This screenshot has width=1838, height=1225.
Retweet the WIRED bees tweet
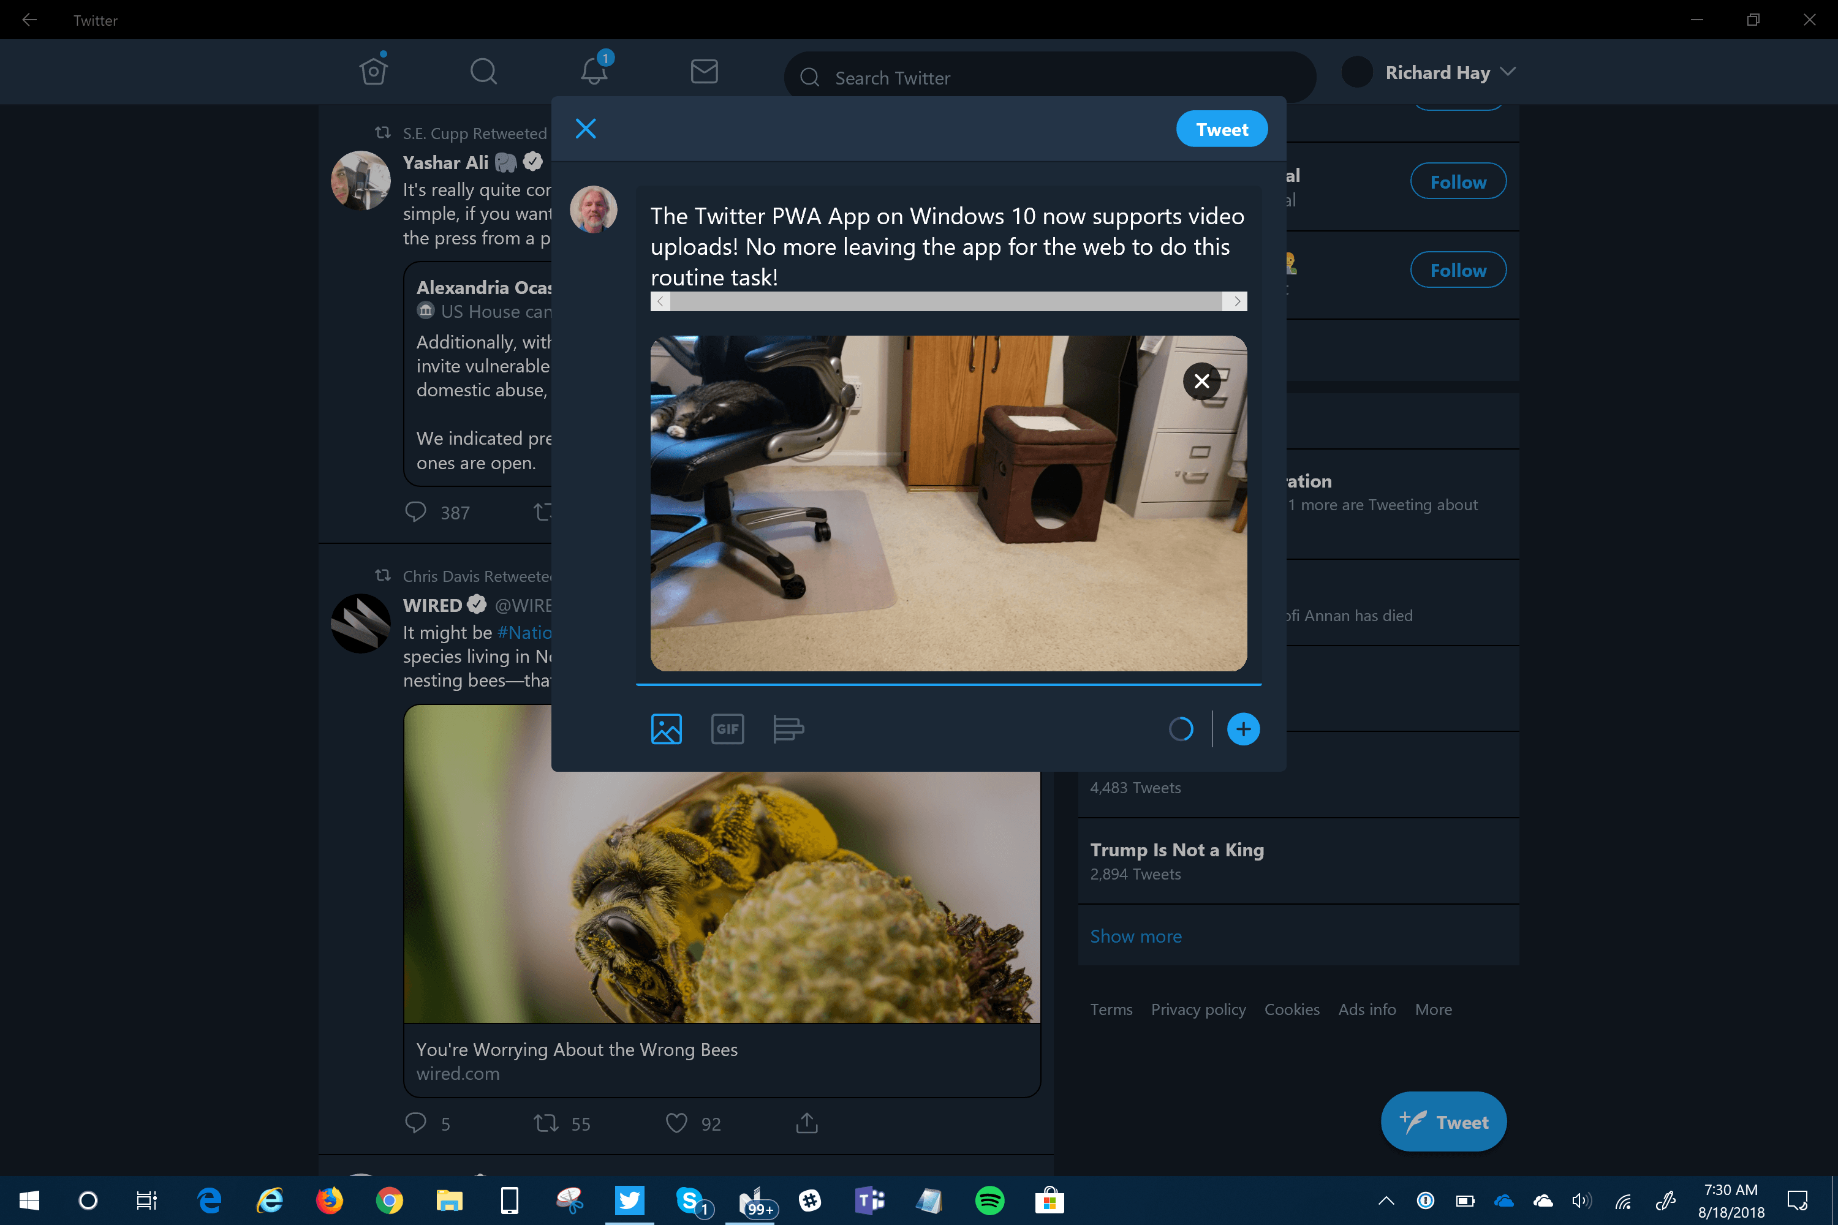click(545, 1123)
